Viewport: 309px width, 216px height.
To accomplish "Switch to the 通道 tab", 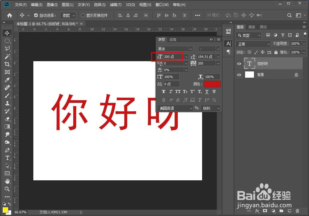I will click(x=251, y=27).
